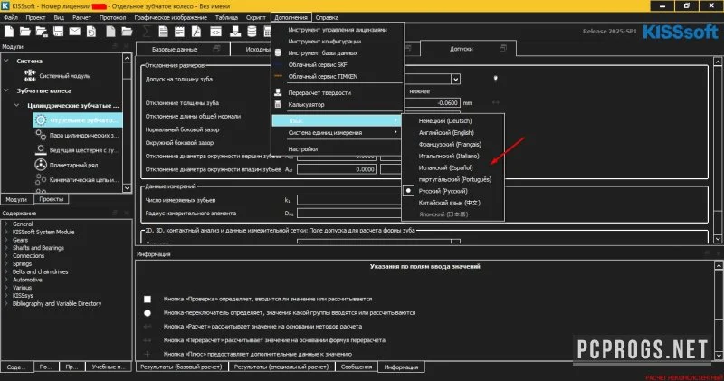Screen dimensions: 724x381
Task: Undock Допуски tab via its window icon
Action: click(503, 49)
